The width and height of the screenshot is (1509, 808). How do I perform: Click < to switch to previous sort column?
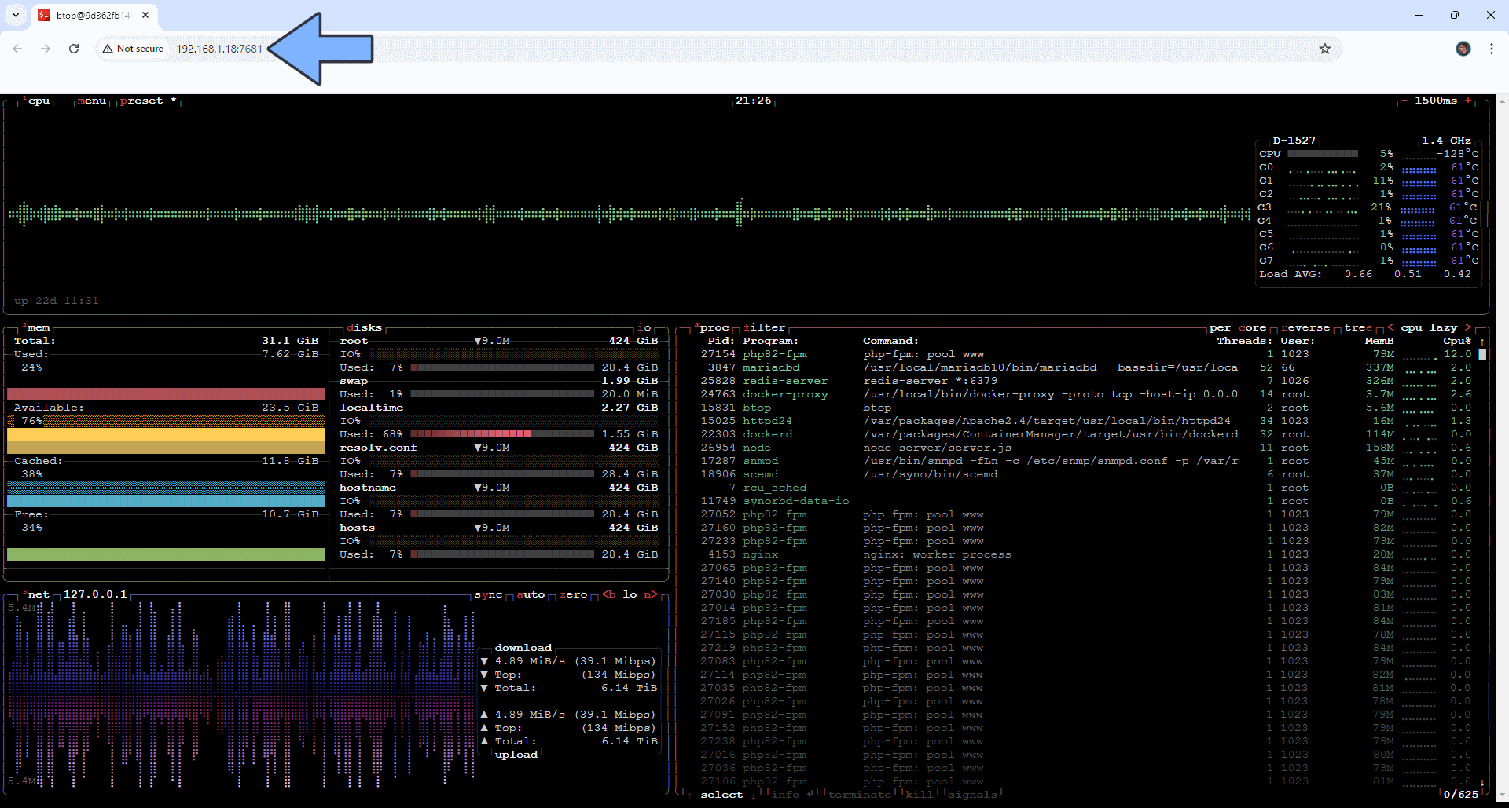click(1391, 327)
